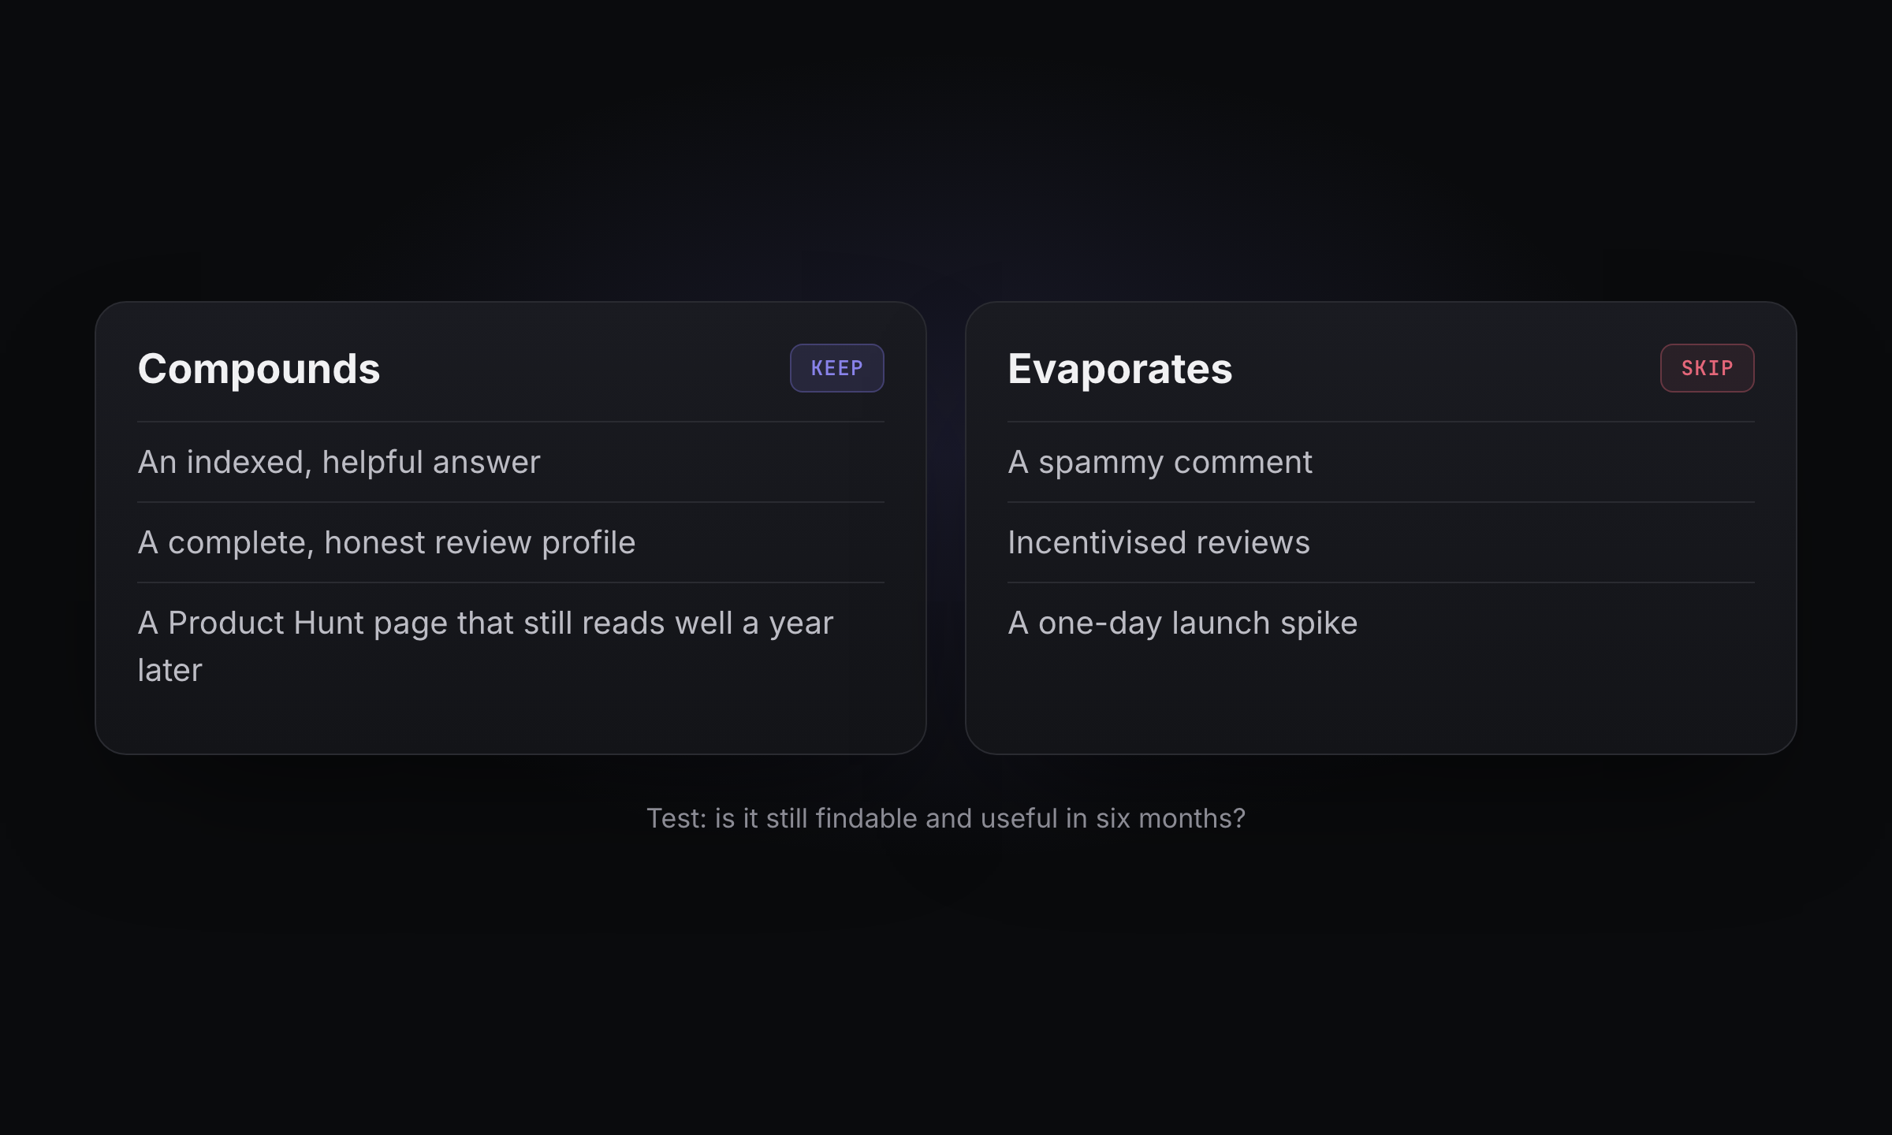Click "Incentivised reviews" item
Image resolution: width=1892 pixels, height=1135 pixels.
[1381, 542]
